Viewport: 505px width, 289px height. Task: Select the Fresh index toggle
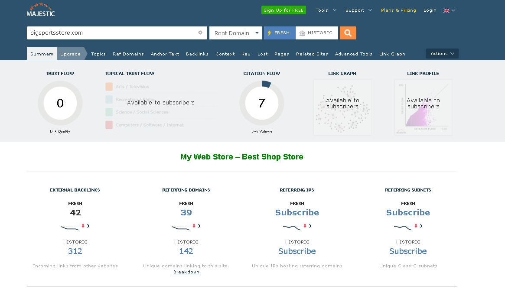point(280,33)
